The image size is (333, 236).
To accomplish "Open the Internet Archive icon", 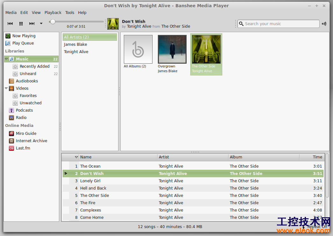I will 11,141.
